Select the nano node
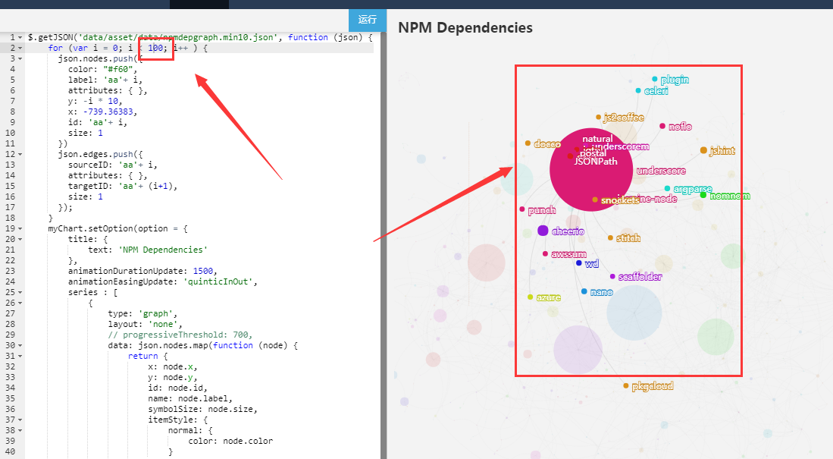This screenshot has width=833, height=459. click(584, 291)
